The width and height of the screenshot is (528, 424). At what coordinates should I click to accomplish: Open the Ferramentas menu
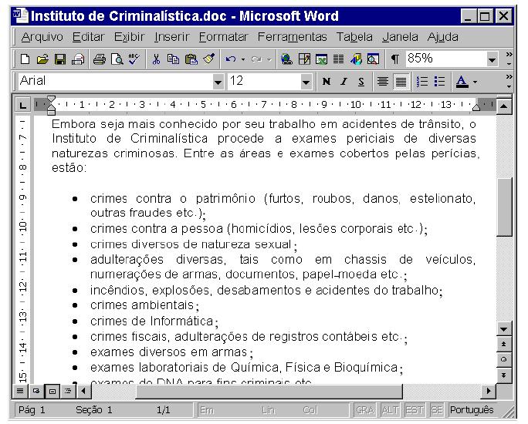(x=292, y=37)
